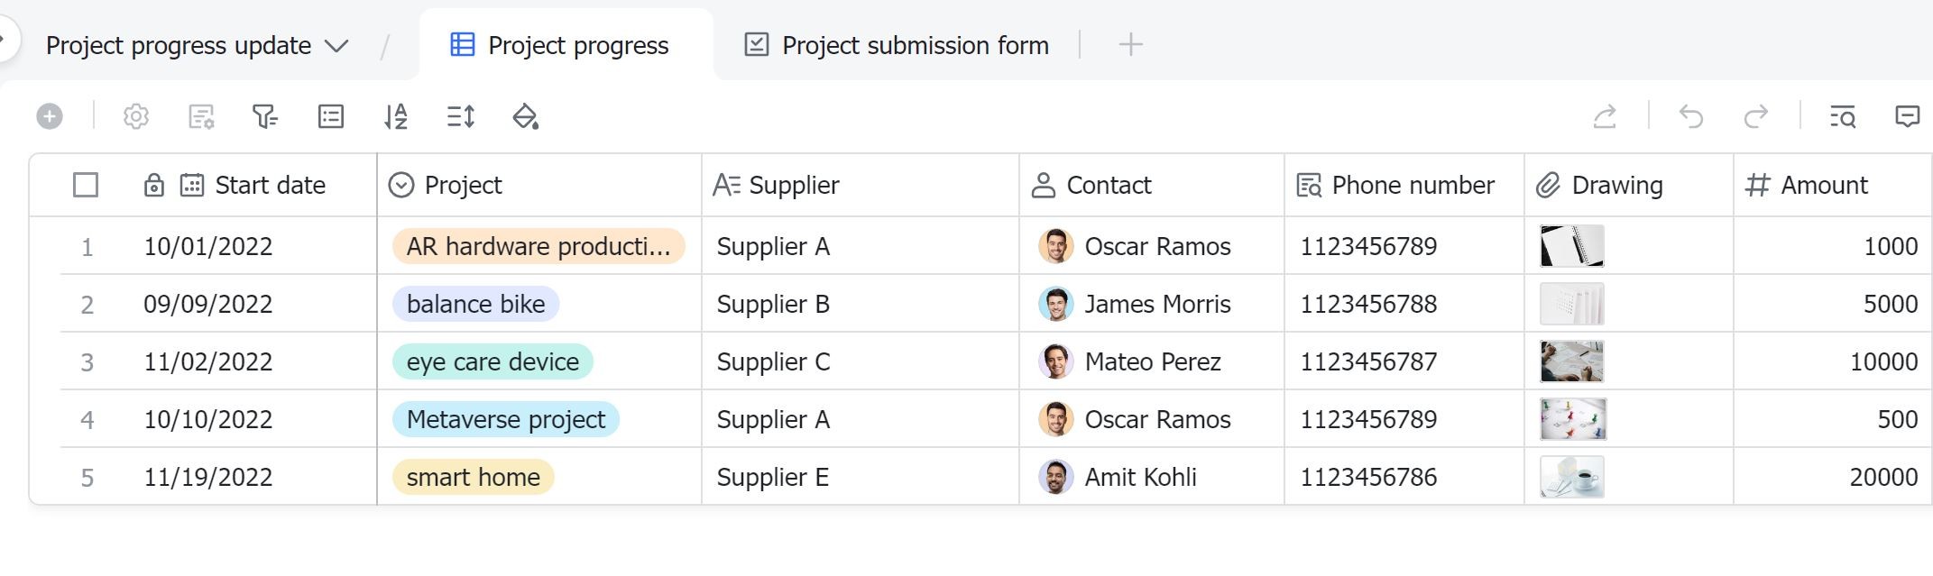Viewport: 1933px width, 576px height.
Task: Open the view settings gear icon
Action: pos(135,116)
